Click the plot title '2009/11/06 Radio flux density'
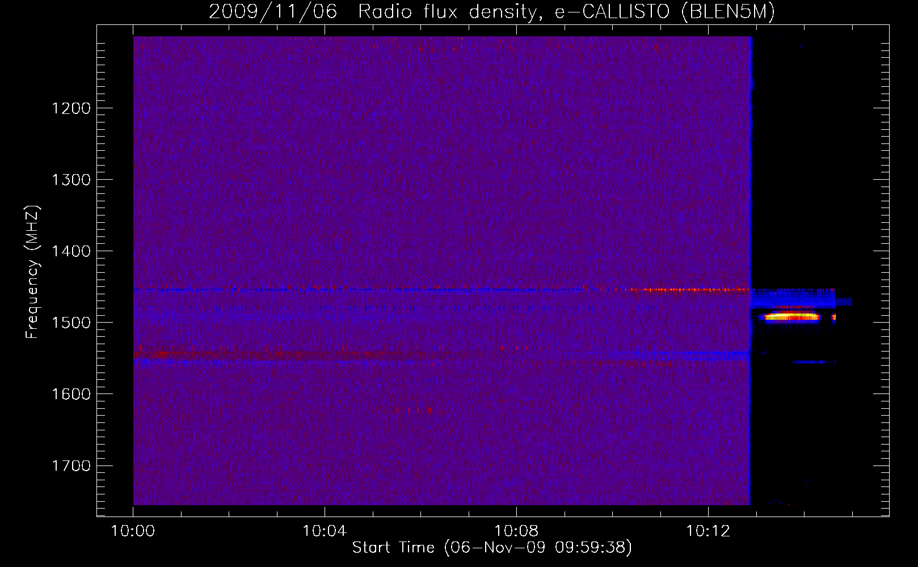The image size is (918, 567). [x=373, y=11]
